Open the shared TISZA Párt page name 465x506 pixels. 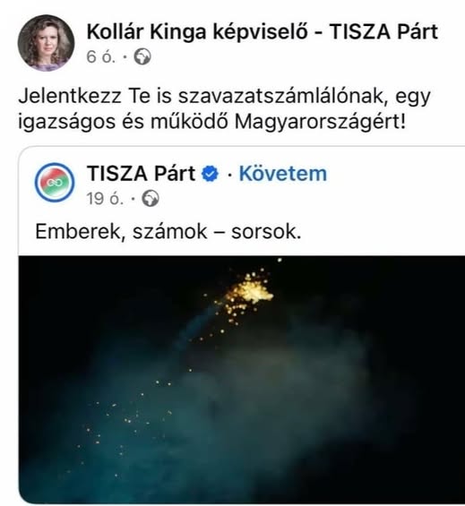(x=142, y=174)
